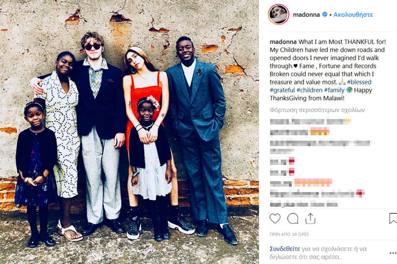The width and height of the screenshot is (397, 264).
Task: Open the #children hashtag
Action: pos(309,90)
